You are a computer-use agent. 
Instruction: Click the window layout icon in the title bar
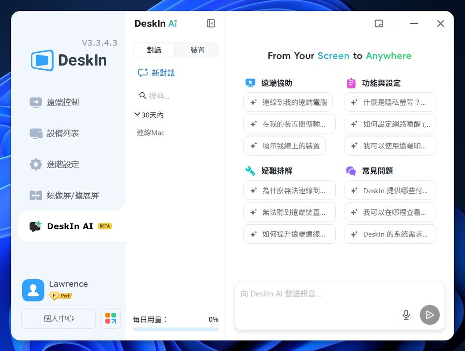coord(379,23)
